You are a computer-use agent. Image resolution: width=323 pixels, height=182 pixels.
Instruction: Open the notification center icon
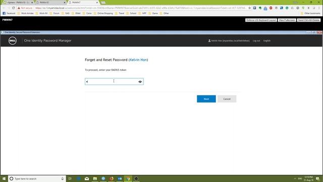click(317, 178)
